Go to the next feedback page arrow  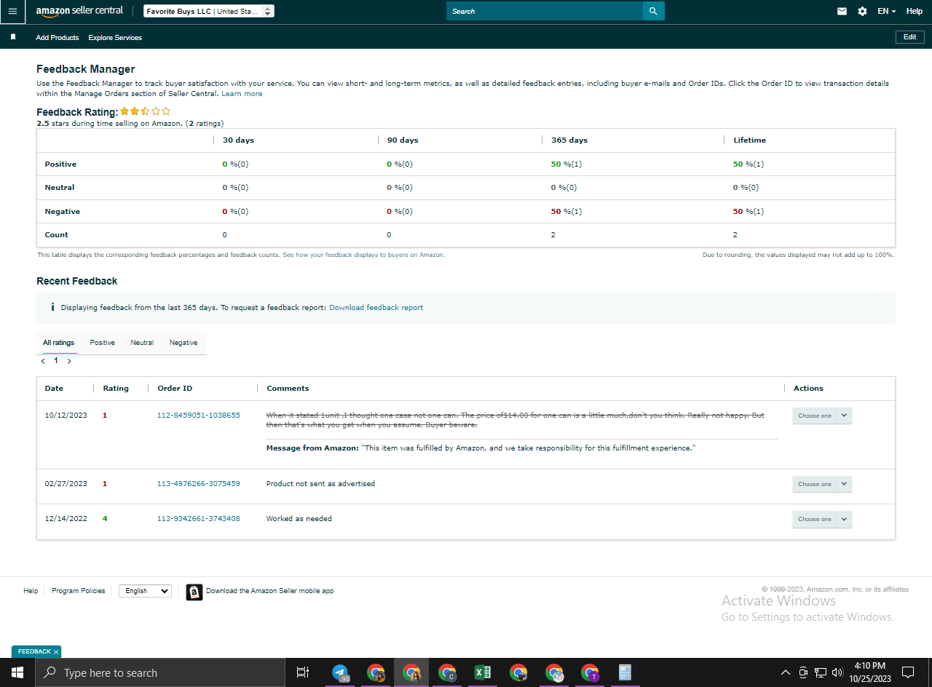coord(69,361)
